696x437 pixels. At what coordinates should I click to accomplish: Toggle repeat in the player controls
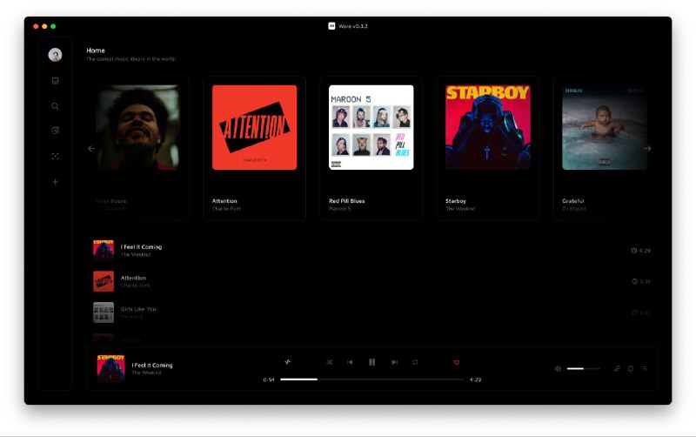pyautogui.click(x=415, y=362)
